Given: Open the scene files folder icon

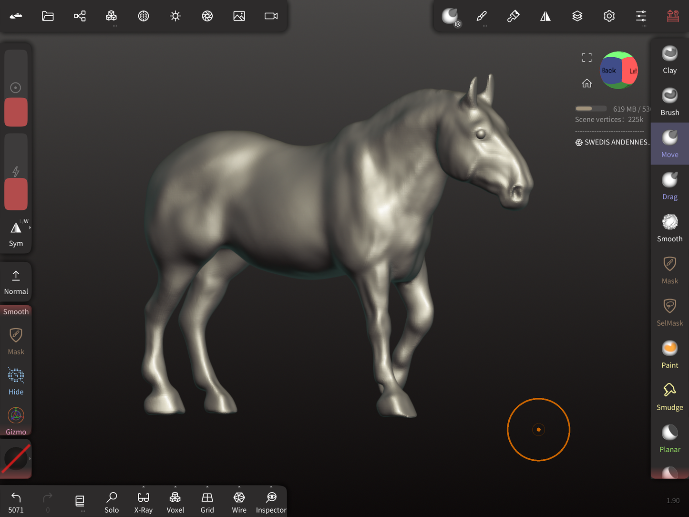Looking at the screenshot, I should coord(48,16).
